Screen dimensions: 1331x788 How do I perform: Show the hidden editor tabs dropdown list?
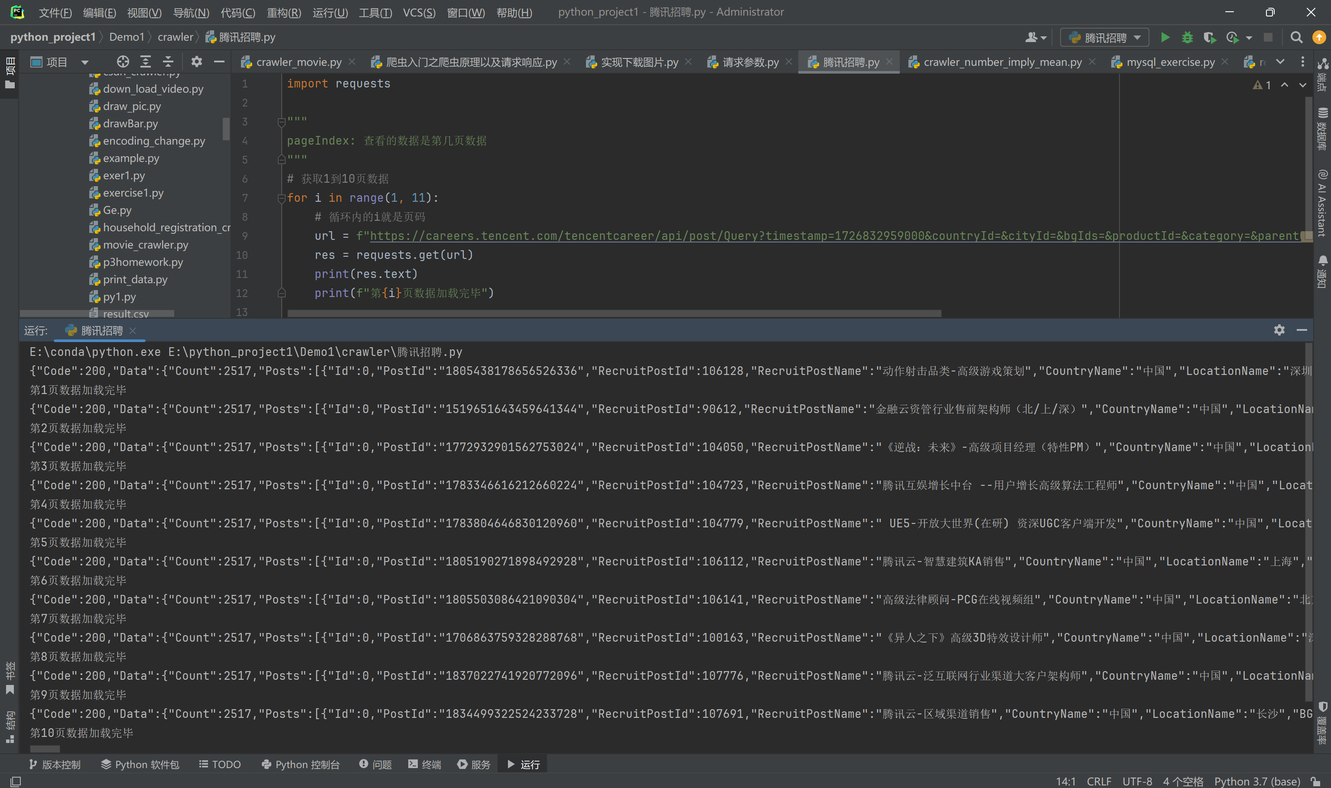(x=1280, y=62)
